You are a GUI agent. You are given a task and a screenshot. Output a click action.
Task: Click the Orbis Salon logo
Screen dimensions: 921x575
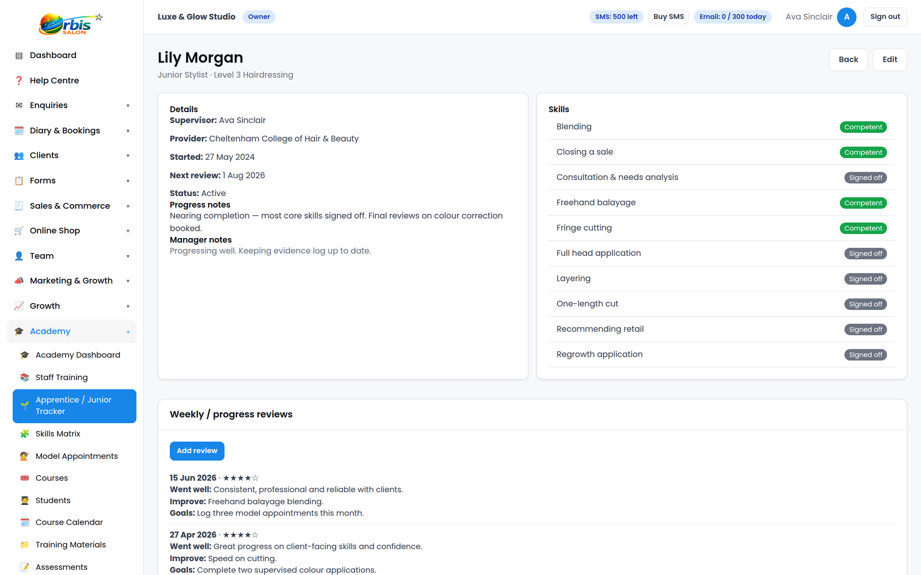[x=71, y=24]
